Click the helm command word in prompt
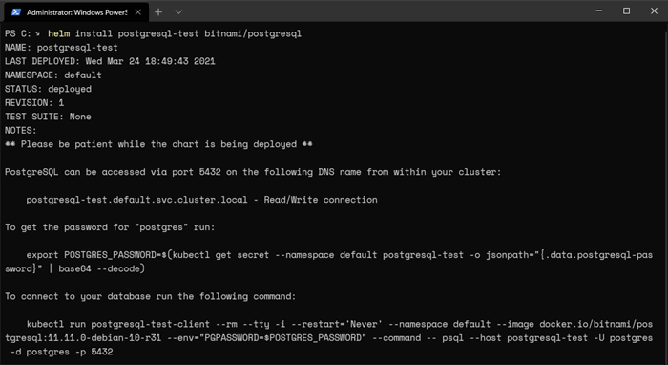Image resolution: width=668 pixels, height=365 pixels. (x=59, y=33)
